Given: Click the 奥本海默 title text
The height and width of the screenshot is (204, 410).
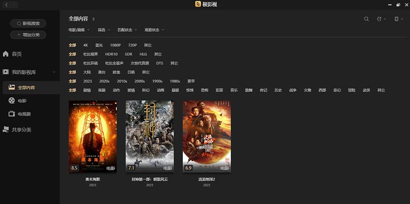Looking at the screenshot, I should [x=93, y=180].
